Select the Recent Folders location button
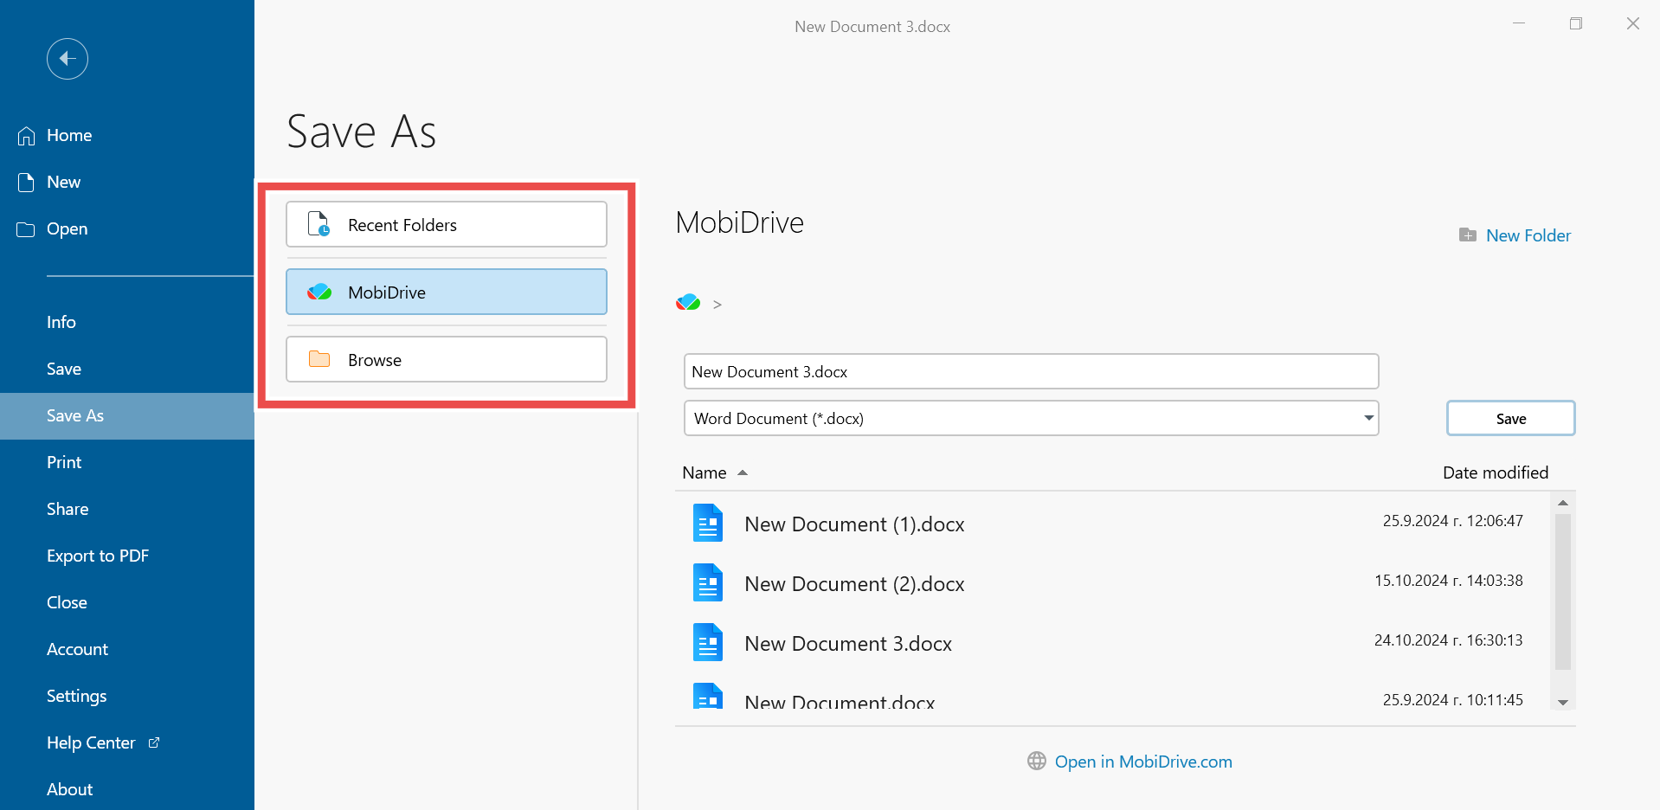The image size is (1660, 810). (447, 224)
